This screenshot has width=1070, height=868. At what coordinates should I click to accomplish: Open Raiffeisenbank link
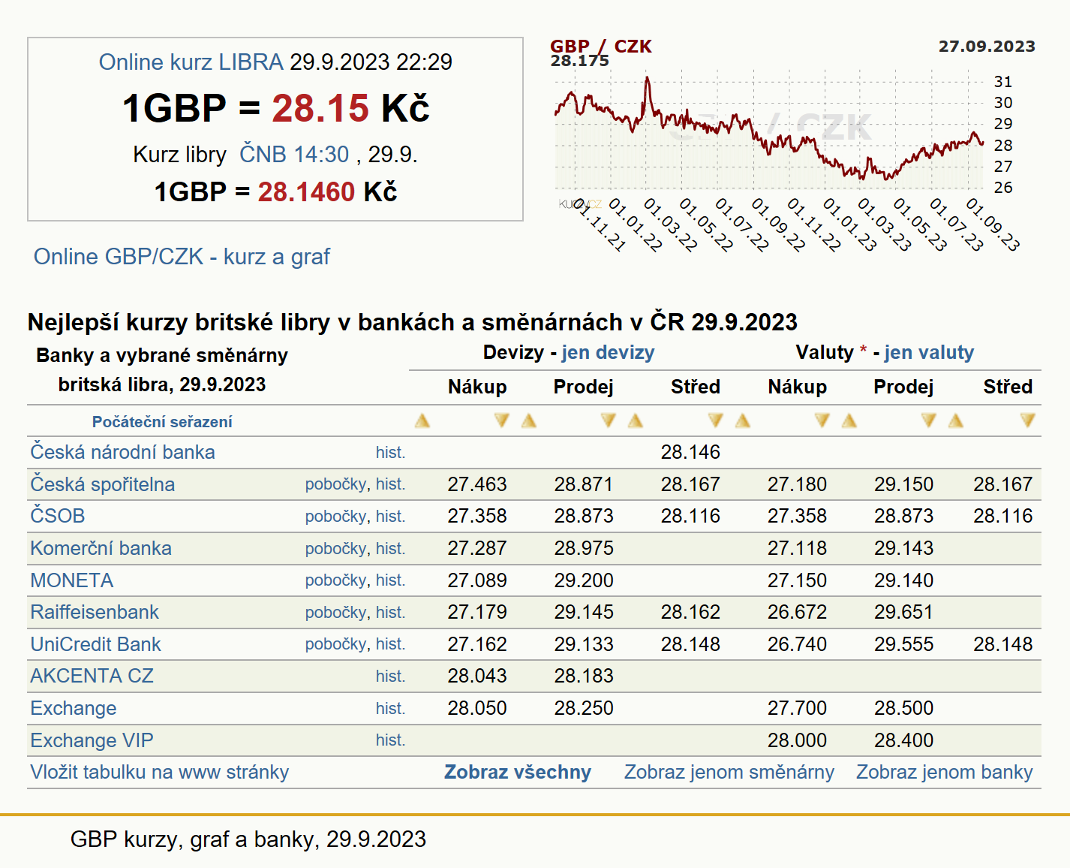(x=94, y=612)
